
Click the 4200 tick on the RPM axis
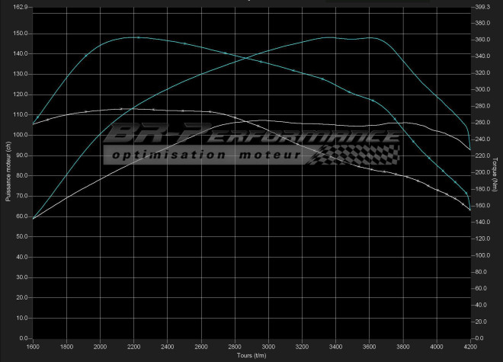coord(469,345)
